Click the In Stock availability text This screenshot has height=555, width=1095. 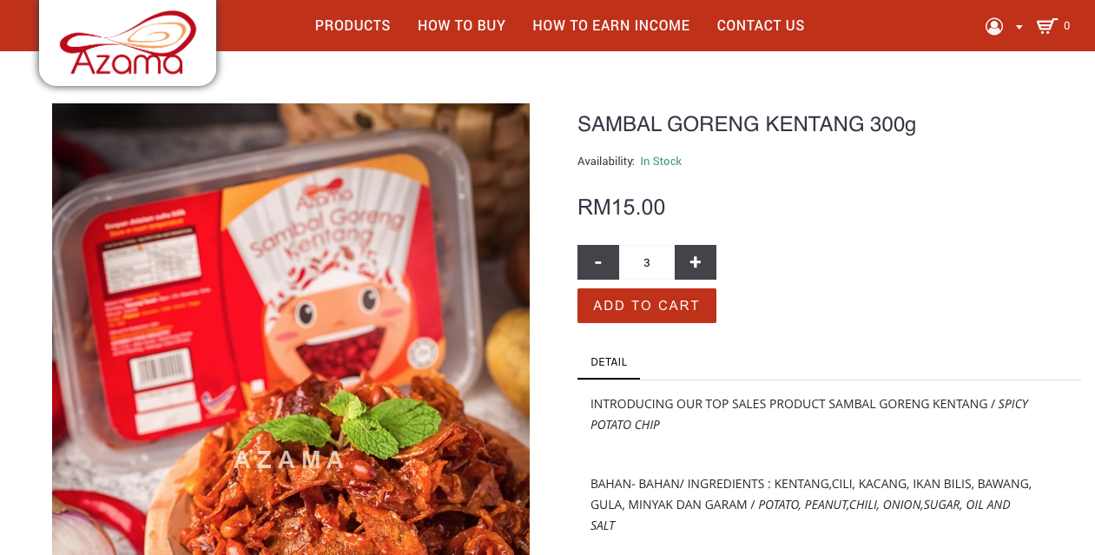[661, 162]
